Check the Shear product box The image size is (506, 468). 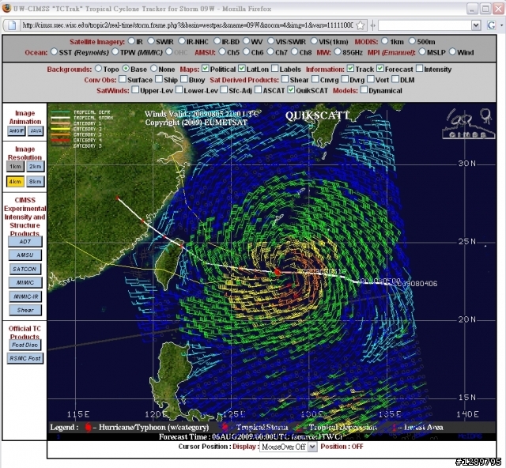tap(285, 79)
